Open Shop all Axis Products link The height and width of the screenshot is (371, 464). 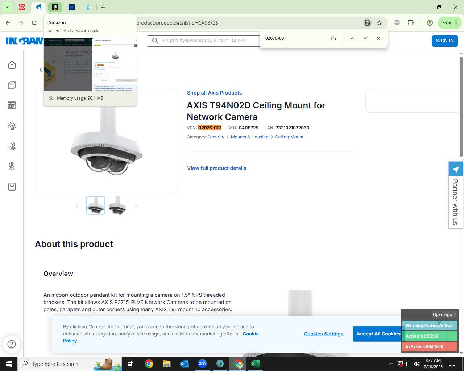(214, 93)
